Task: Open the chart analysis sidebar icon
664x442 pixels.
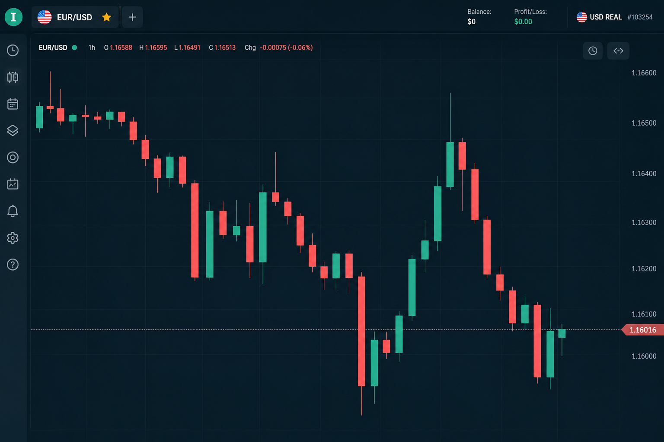Action: [13, 184]
